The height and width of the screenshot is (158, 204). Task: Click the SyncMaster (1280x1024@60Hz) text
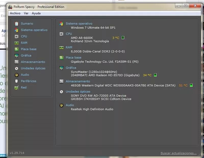click(x=94, y=72)
